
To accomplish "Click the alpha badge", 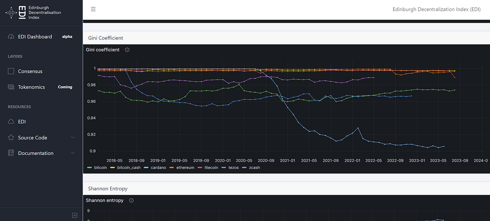I will (67, 37).
